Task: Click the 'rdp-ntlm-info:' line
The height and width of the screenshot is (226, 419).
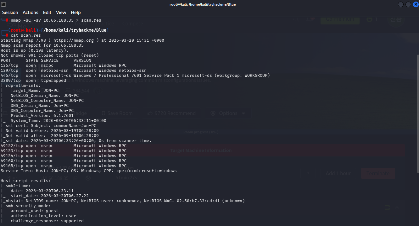Action: [21, 86]
